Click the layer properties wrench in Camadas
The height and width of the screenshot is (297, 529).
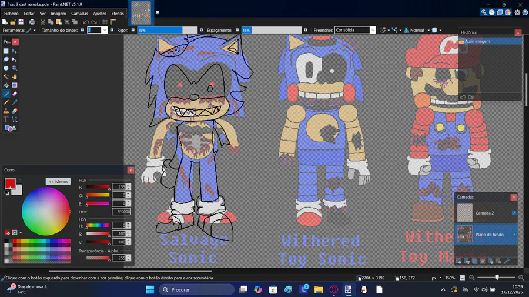(507, 261)
